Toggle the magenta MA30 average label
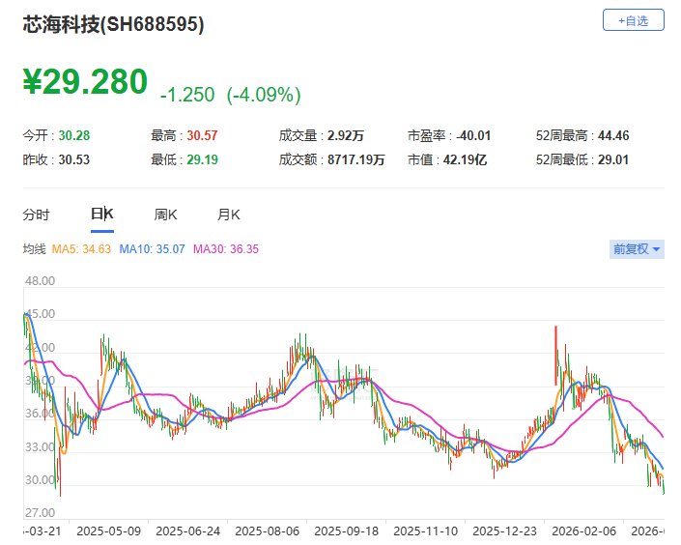The height and width of the screenshot is (545, 681). [x=226, y=249]
